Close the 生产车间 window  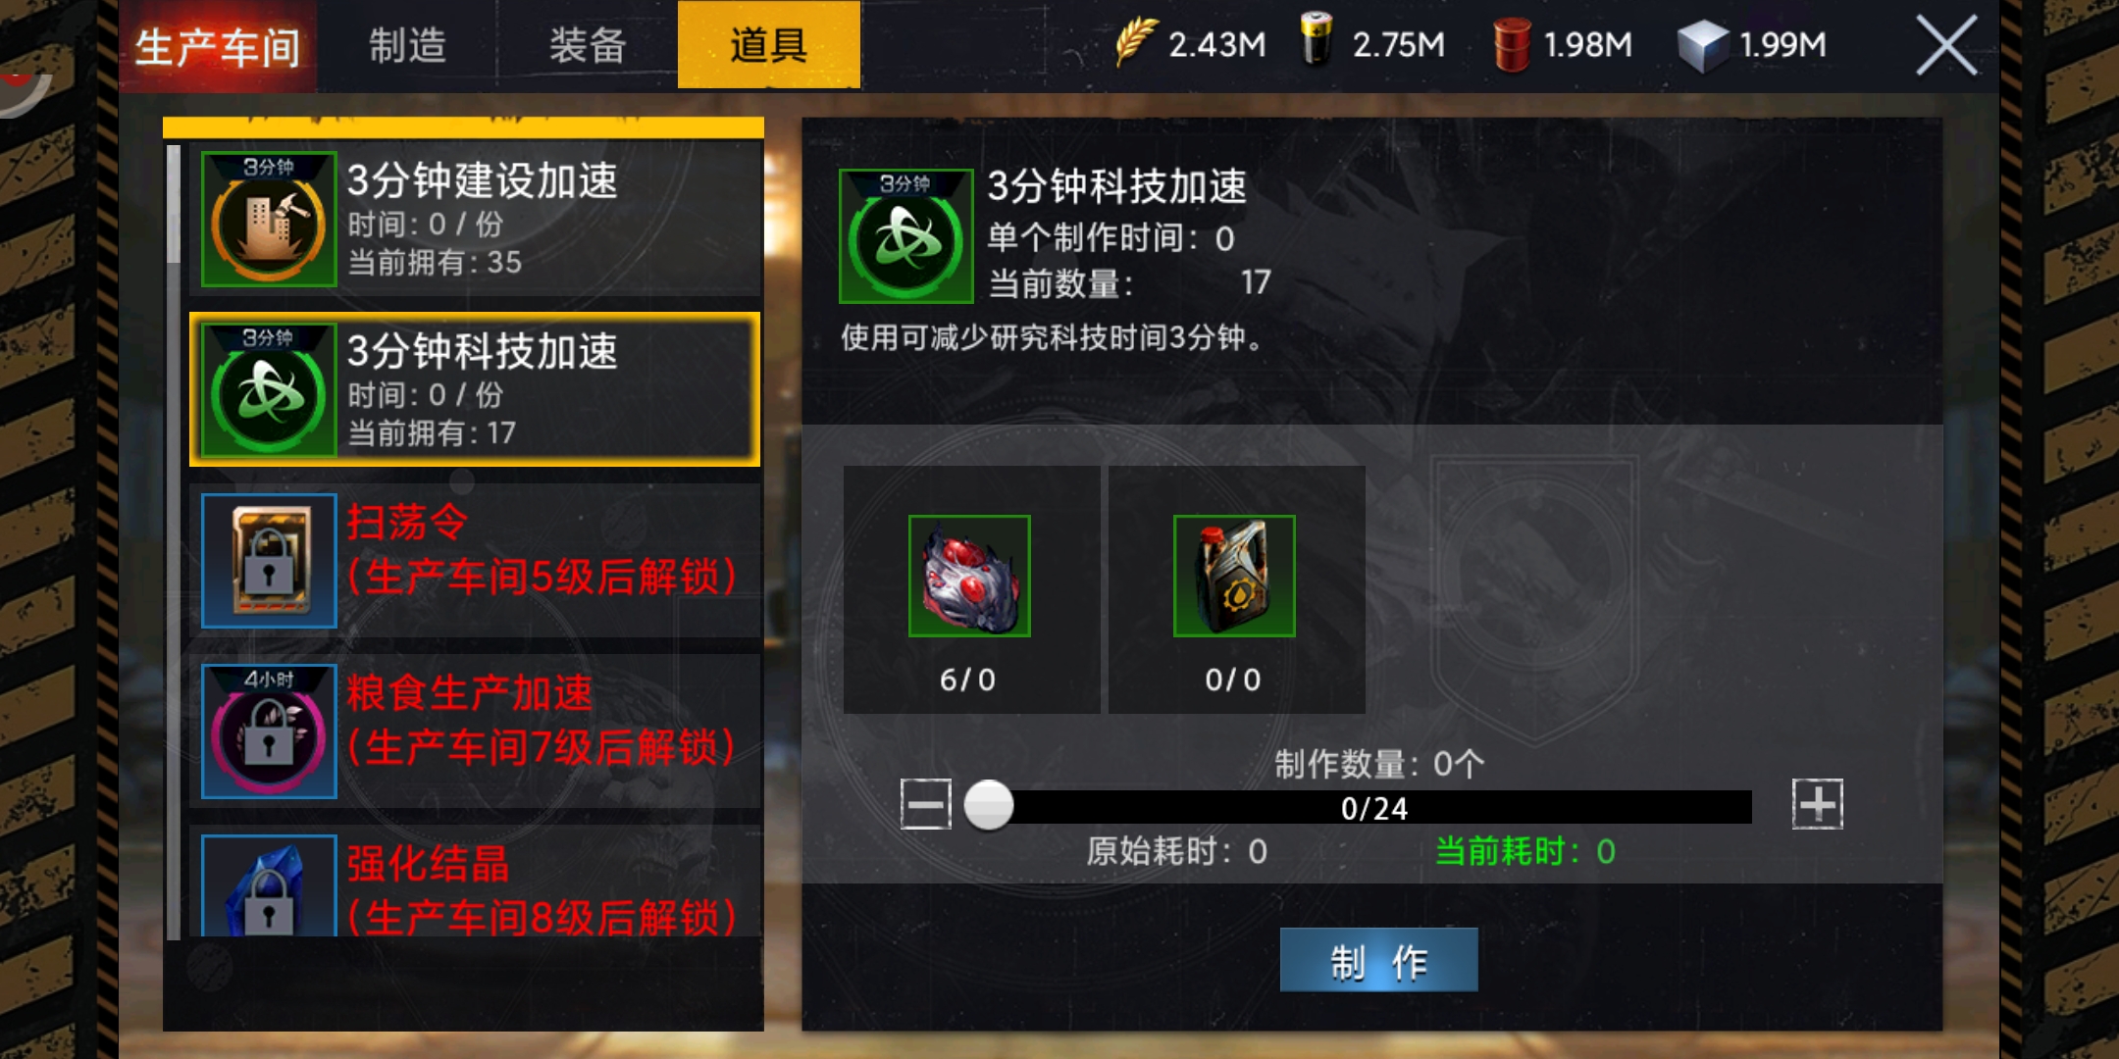pos(1946,45)
